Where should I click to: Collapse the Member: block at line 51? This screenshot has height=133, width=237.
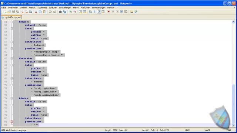coord(12,22)
